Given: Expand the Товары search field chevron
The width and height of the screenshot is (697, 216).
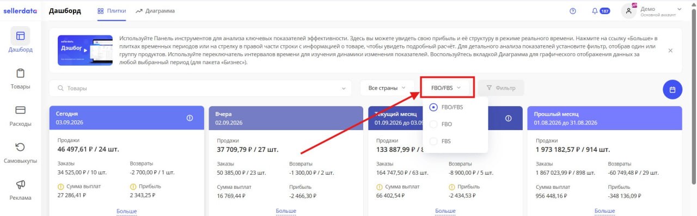Looking at the screenshot, I should tap(344, 88).
